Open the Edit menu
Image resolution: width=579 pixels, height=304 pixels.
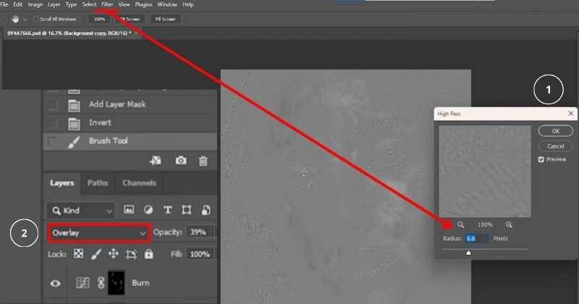pos(17,4)
